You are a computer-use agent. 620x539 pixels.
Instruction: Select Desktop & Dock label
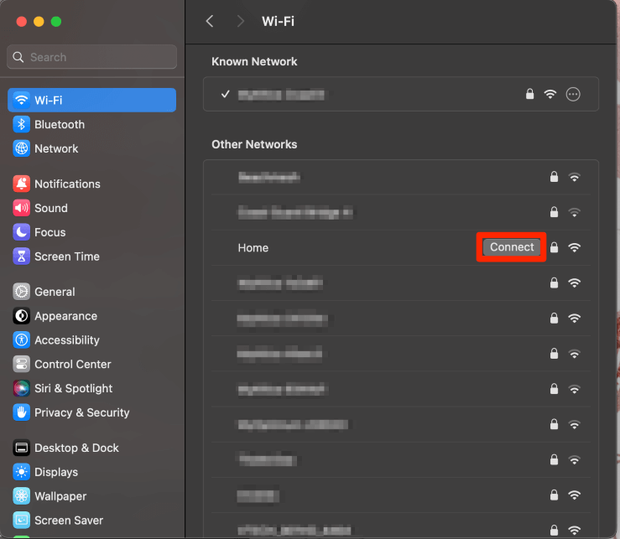(x=76, y=448)
